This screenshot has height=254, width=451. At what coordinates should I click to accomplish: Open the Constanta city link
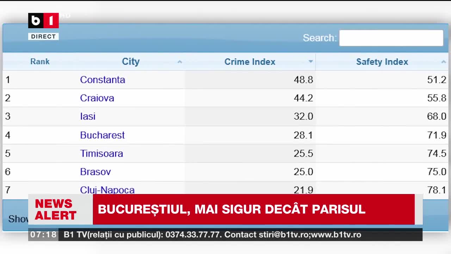[x=103, y=80]
